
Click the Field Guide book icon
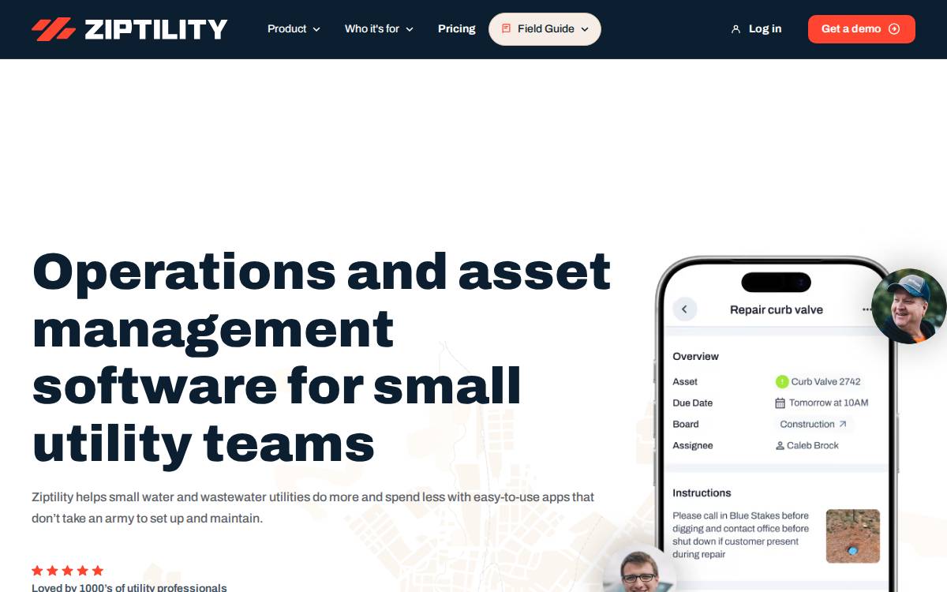coord(506,28)
